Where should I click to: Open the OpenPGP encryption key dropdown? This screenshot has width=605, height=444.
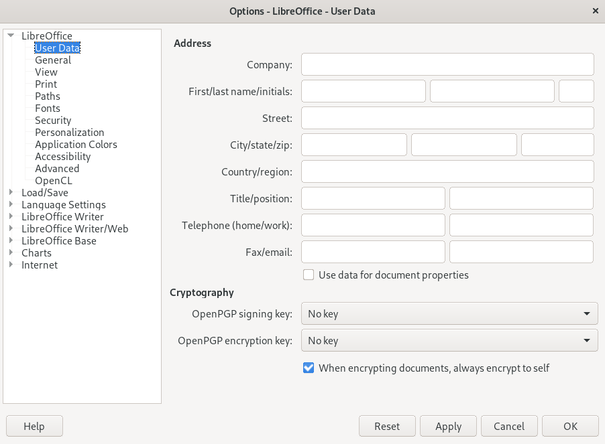pos(449,341)
